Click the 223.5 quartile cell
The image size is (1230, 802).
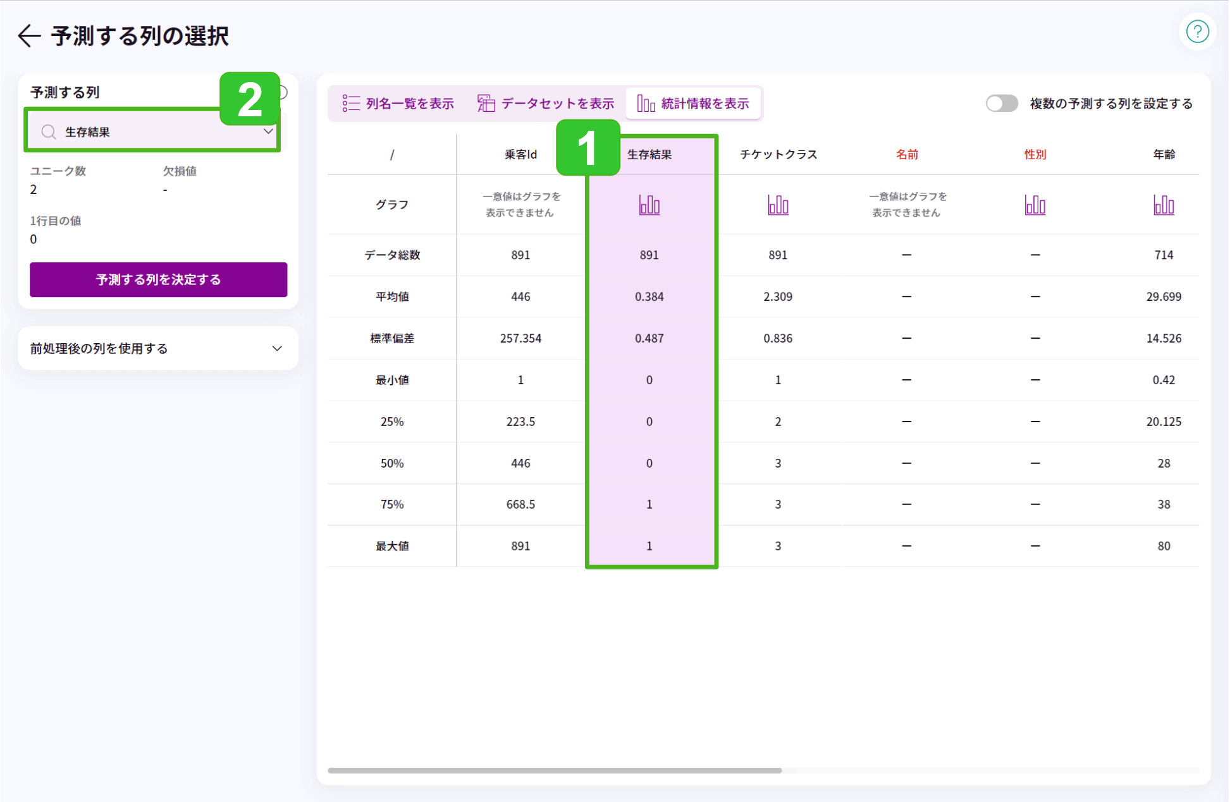(520, 422)
